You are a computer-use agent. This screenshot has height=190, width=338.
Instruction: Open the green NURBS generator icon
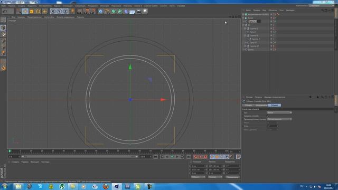[x=114, y=11]
